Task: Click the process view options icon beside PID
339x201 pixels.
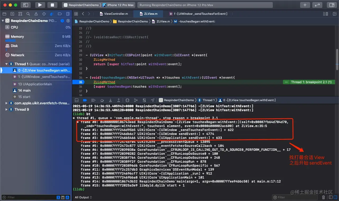Action: (x=68, y=21)
